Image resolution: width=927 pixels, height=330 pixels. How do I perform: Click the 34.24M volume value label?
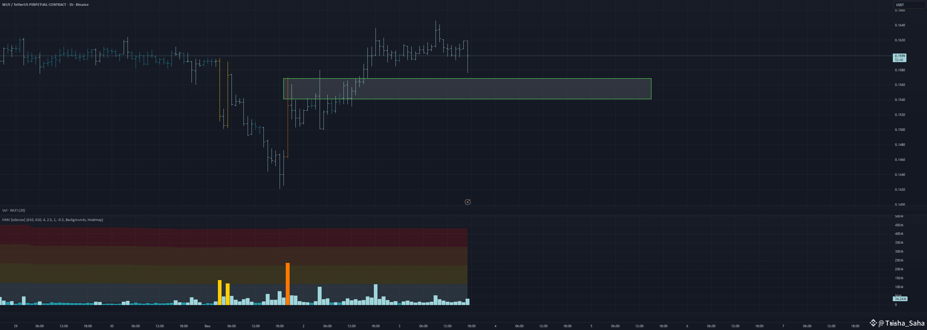(900, 299)
